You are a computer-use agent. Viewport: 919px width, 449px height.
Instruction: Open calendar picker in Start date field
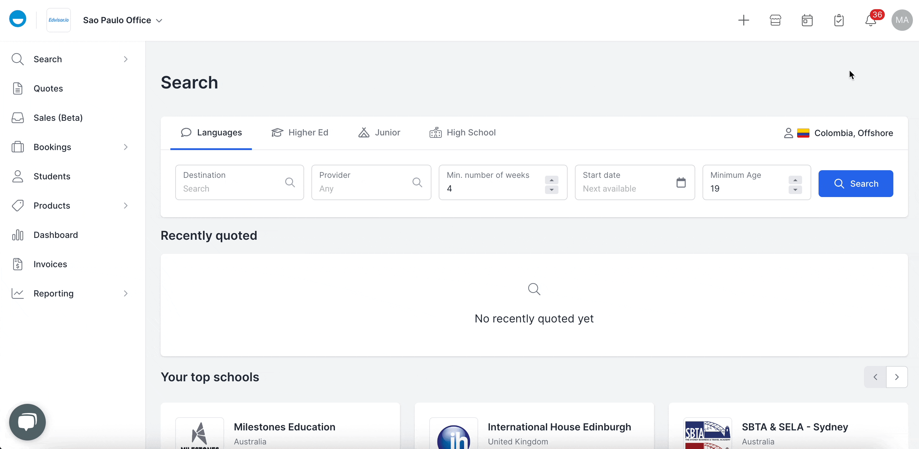click(x=681, y=182)
